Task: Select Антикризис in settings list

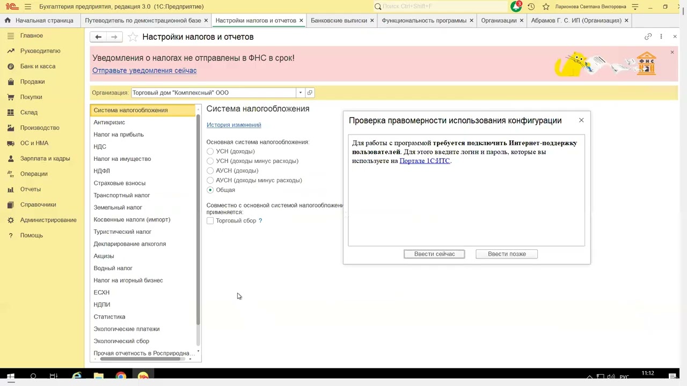Action: pos(143,122)
